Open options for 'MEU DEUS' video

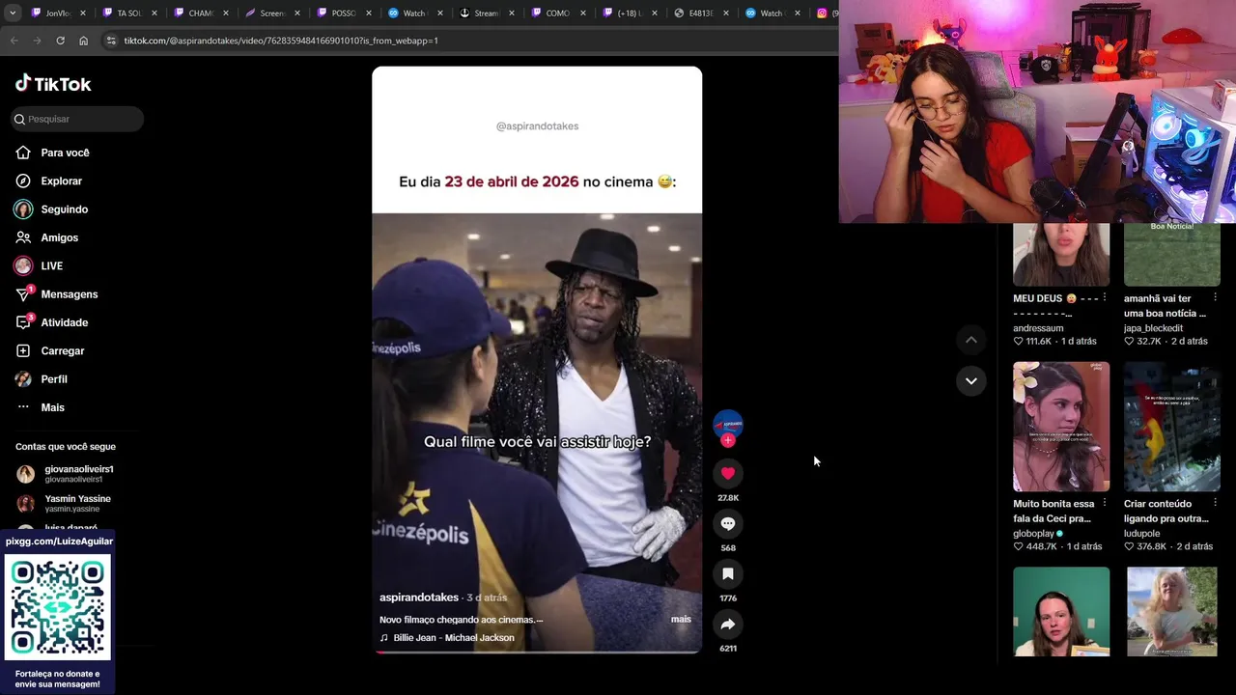click(1105, 298)
